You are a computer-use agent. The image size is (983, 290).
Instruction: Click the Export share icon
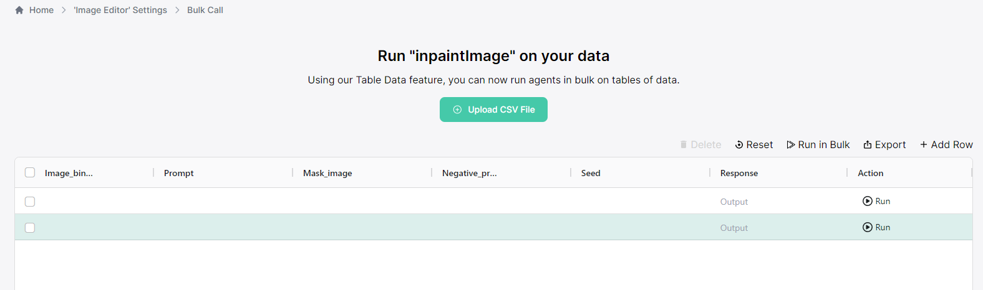point(868,144)
